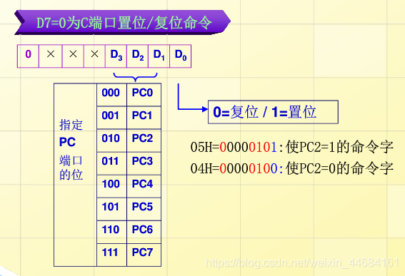Click the '指定' label in the left column
The height and width of the screenshot is (276, 405).
71,125
